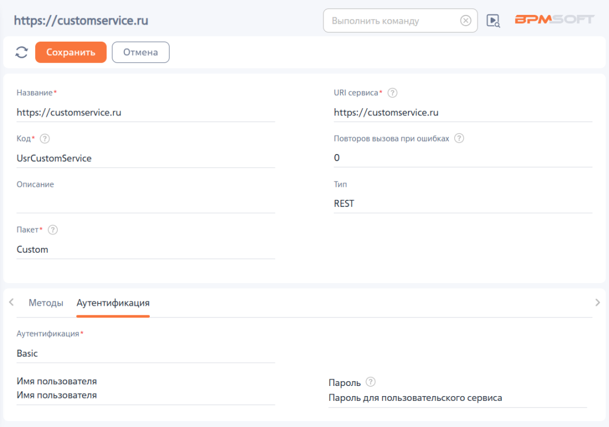This screenshot has width=609, height=427.
Task: Click the Описание input field
Action: 146,203
